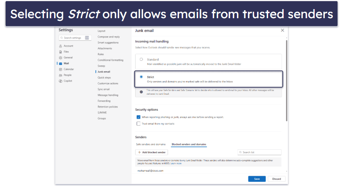Click the General gear icon
Image resolution: width=343 pixels, height=186 pixels.
click(x=61, y=58)
